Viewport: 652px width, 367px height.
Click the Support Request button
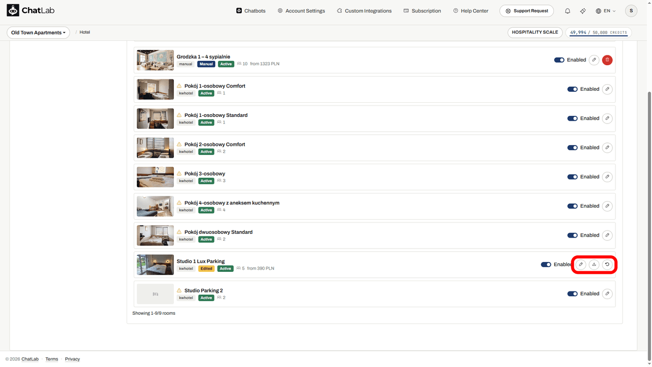526,11
